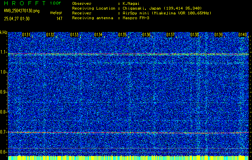252x160 pixels.
Task: Click the 0140 time marker label
Action: (242, 35)
